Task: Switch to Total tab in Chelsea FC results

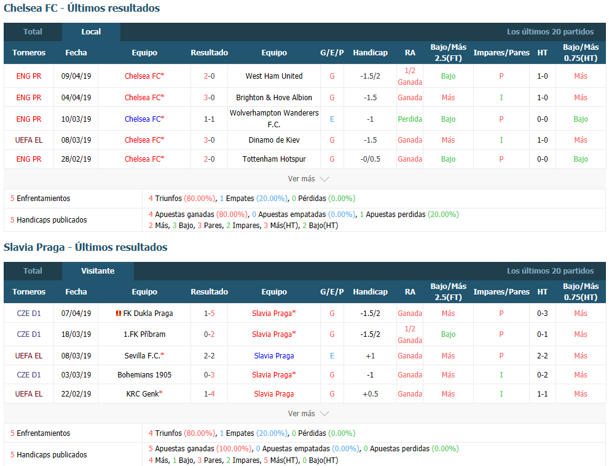Action: pyautogui.click(x=33, y=32)
